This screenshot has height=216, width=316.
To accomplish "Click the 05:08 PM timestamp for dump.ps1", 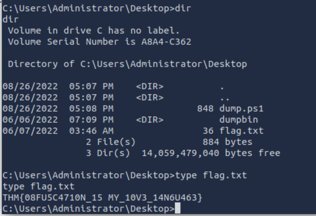I will 91,109.
